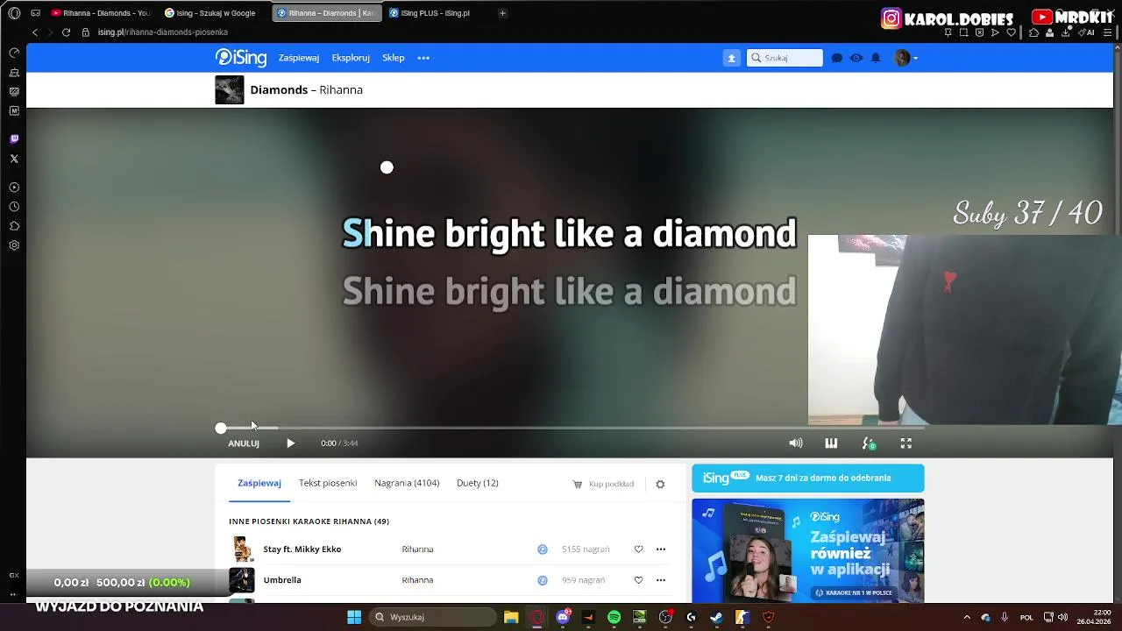This screenshot has height=631, width=1122.
Task: Switch to Rihanna – Diamonds YouTube browser tab
Action: pyautogui.click(x=101, y=13)
